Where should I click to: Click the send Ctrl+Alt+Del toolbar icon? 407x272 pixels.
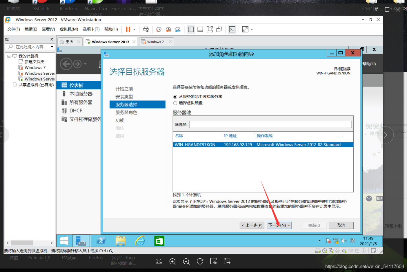tap(146, 29)
